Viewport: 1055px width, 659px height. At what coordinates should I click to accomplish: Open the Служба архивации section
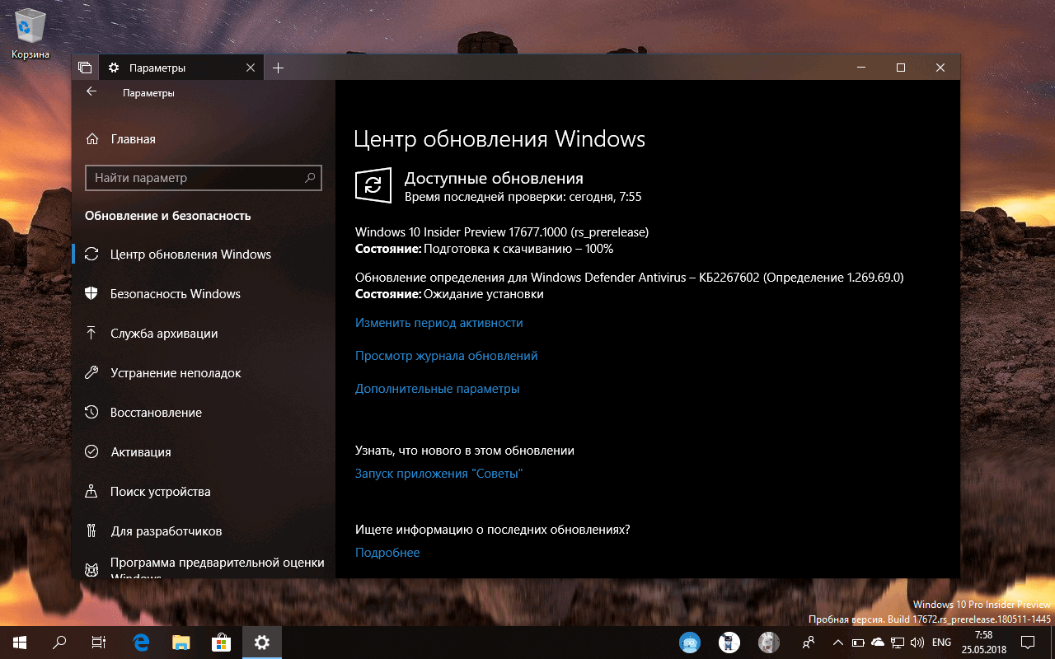[204, 334]
